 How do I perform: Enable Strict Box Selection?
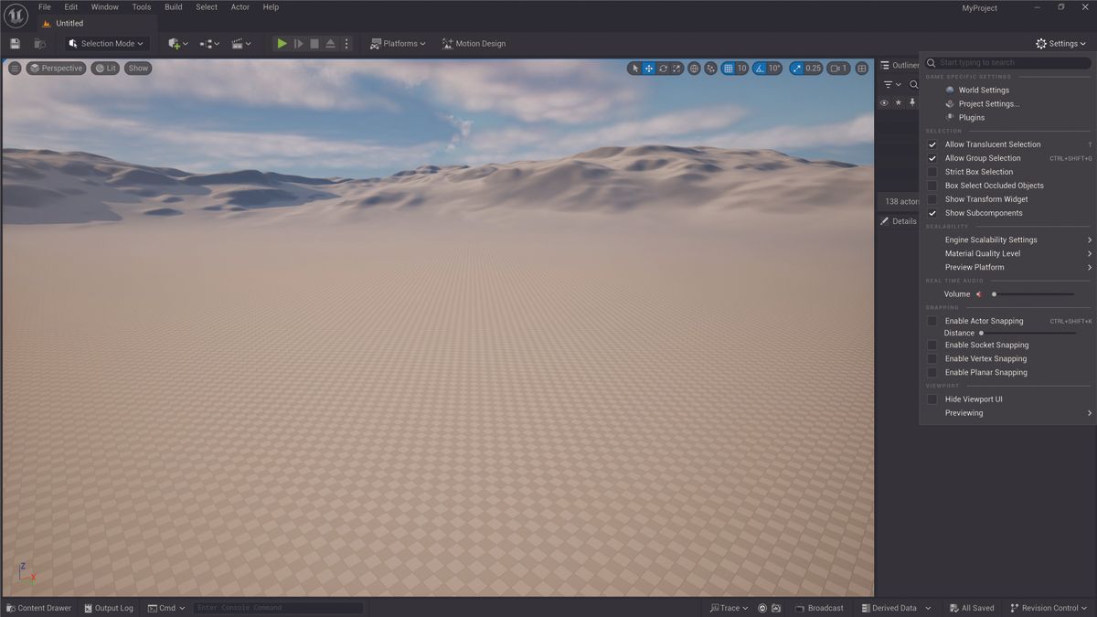(932, 171)
